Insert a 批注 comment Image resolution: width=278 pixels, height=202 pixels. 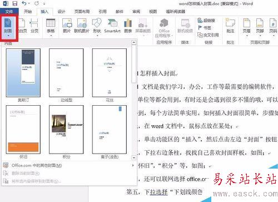pyautogui.click(x=230, y=26)
